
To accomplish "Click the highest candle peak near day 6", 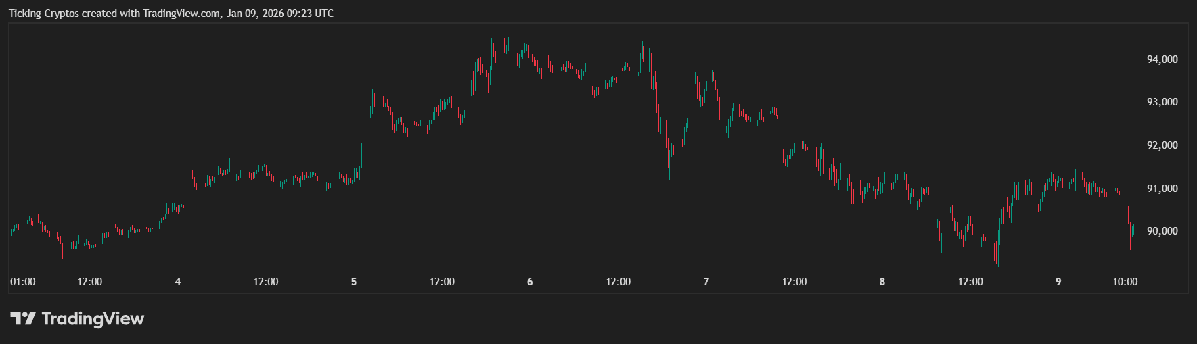I will (511, 28).
